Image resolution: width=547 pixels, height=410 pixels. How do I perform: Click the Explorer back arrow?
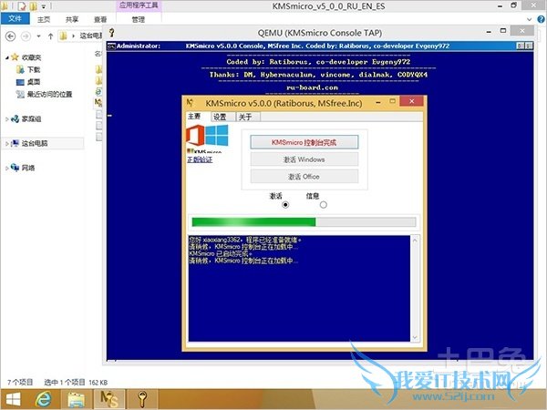[x=11, y=36]
